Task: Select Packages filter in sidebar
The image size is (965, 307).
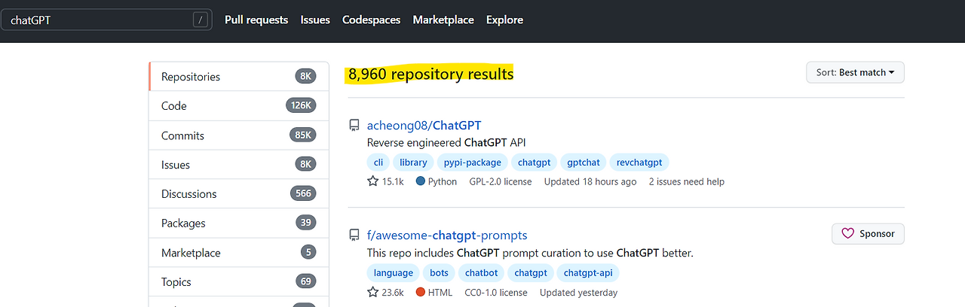Action: pos(239,223)
